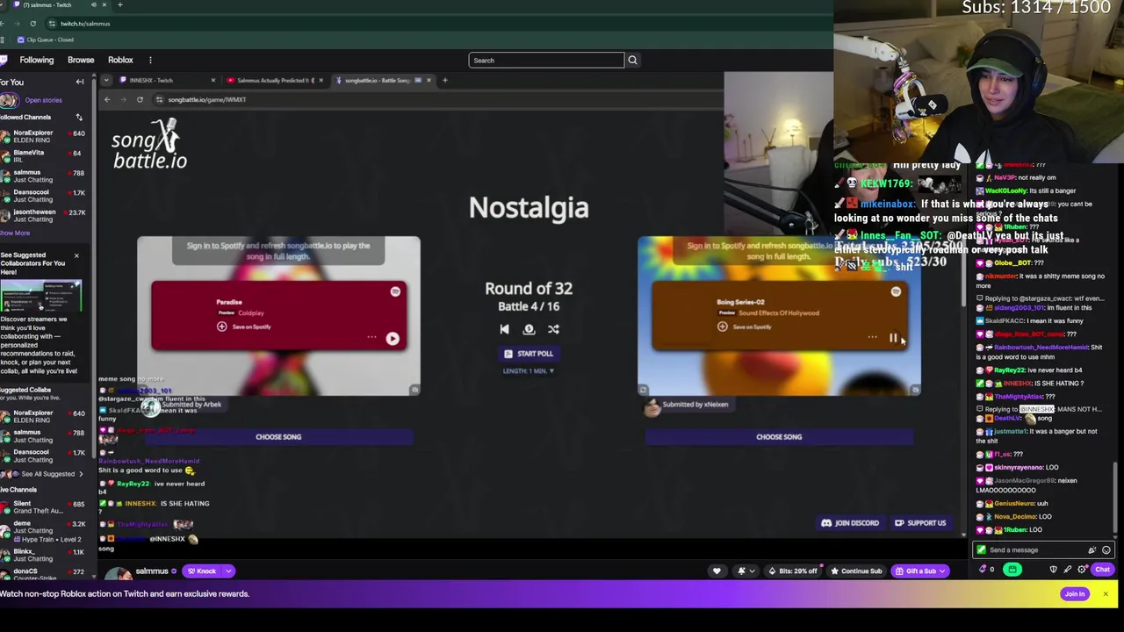
Task: Sort the Followed Channels list
Action: pos(79,118)
